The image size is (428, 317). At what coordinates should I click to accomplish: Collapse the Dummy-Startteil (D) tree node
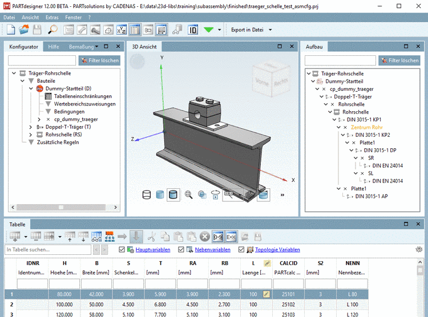pyautogui.click(x=31, y=89)
